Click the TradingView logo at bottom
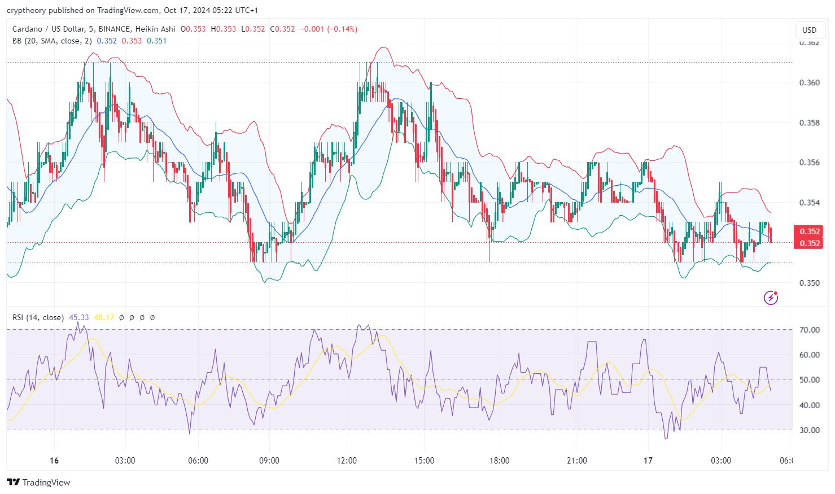Image resolution: width=835 pixels, height=494 pixels. 38,482
